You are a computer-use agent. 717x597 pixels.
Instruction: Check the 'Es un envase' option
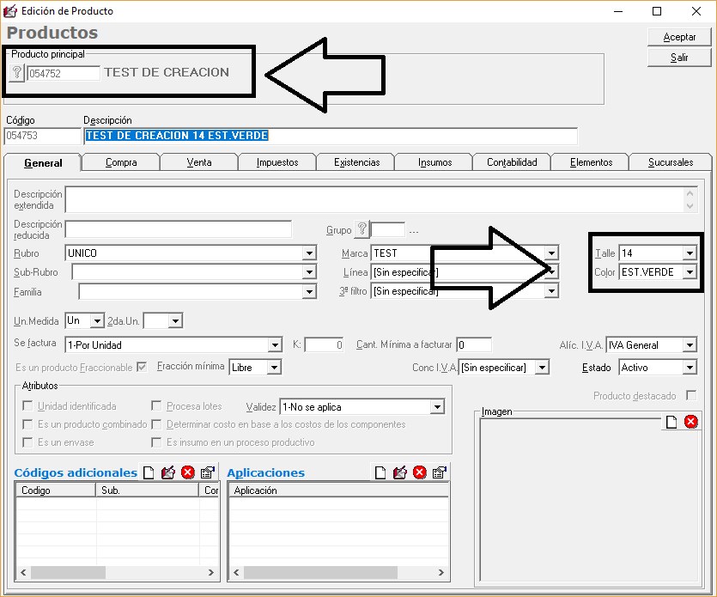(x=29, y=442)
